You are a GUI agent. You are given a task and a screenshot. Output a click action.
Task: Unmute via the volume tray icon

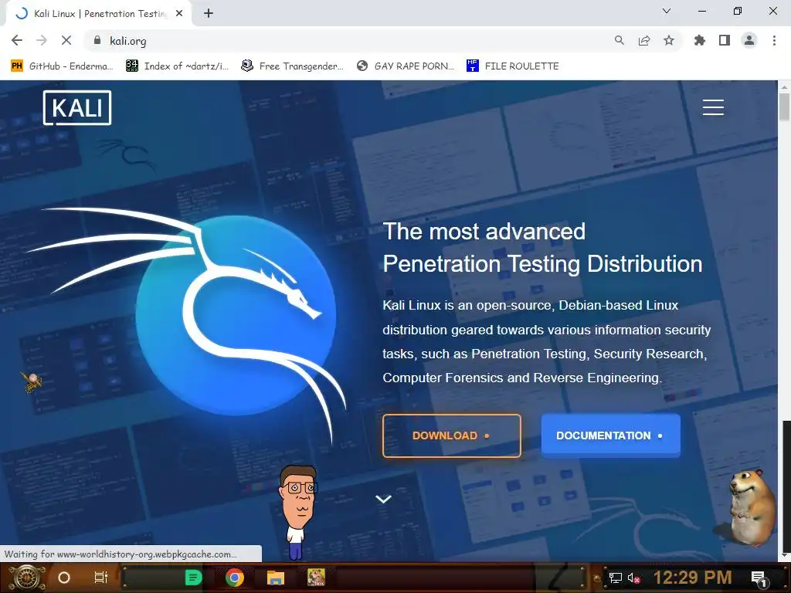coord(633,578)
